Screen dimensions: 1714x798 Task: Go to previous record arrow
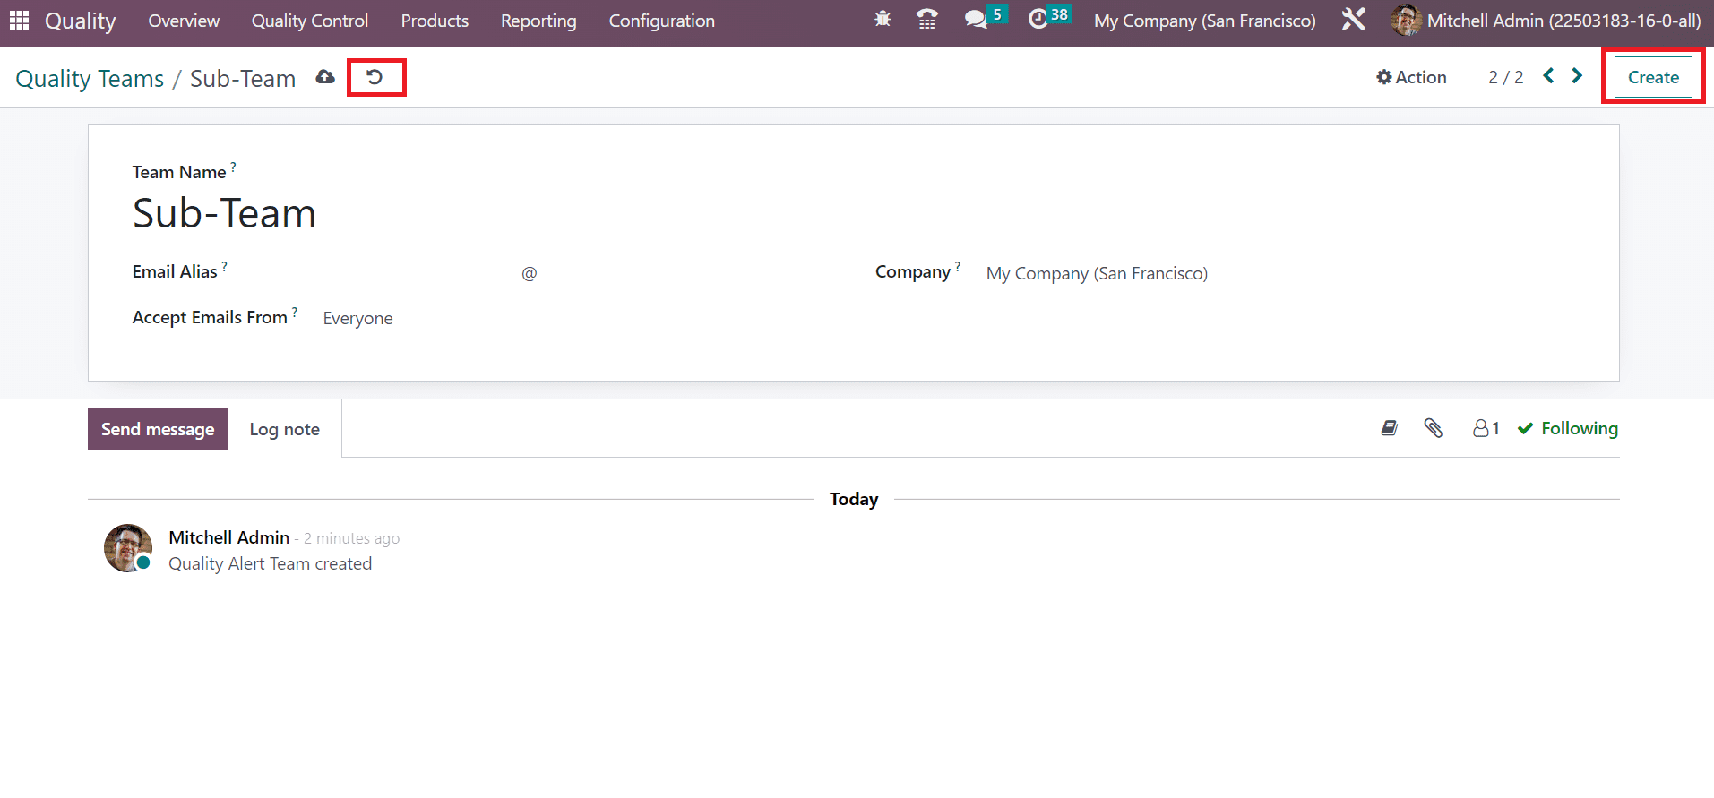click(1548, 76)
